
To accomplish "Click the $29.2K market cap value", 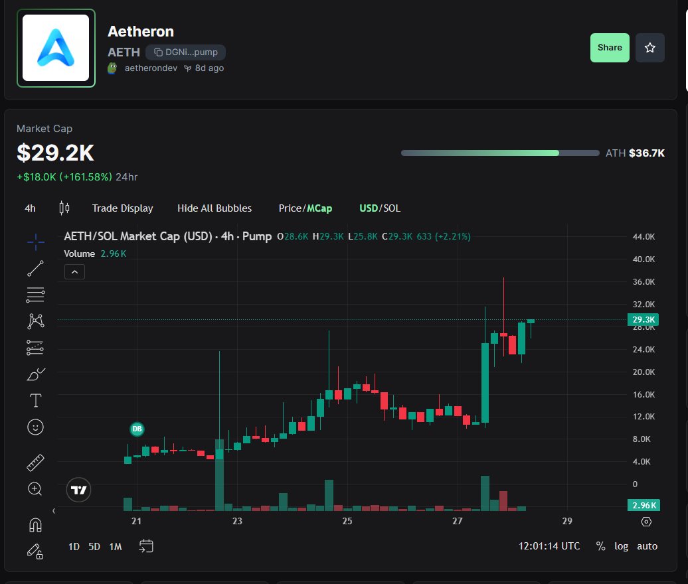I will pyautogui.click(x=55, y=153).
